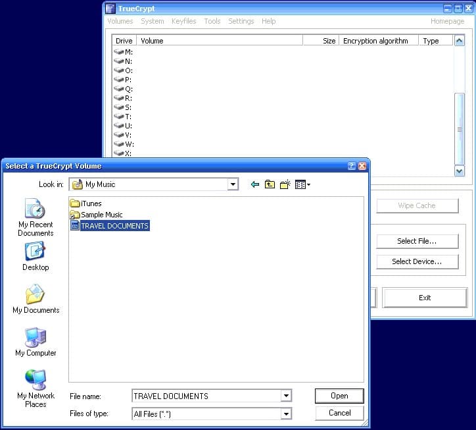Jump to Desktop in the places bar

click(x=36, y=256)
